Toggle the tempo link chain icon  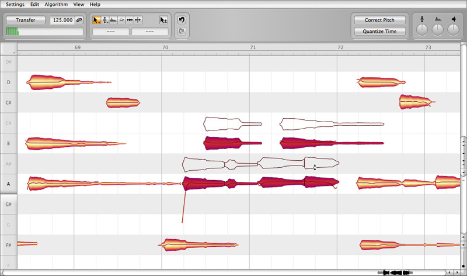point(79,20)
